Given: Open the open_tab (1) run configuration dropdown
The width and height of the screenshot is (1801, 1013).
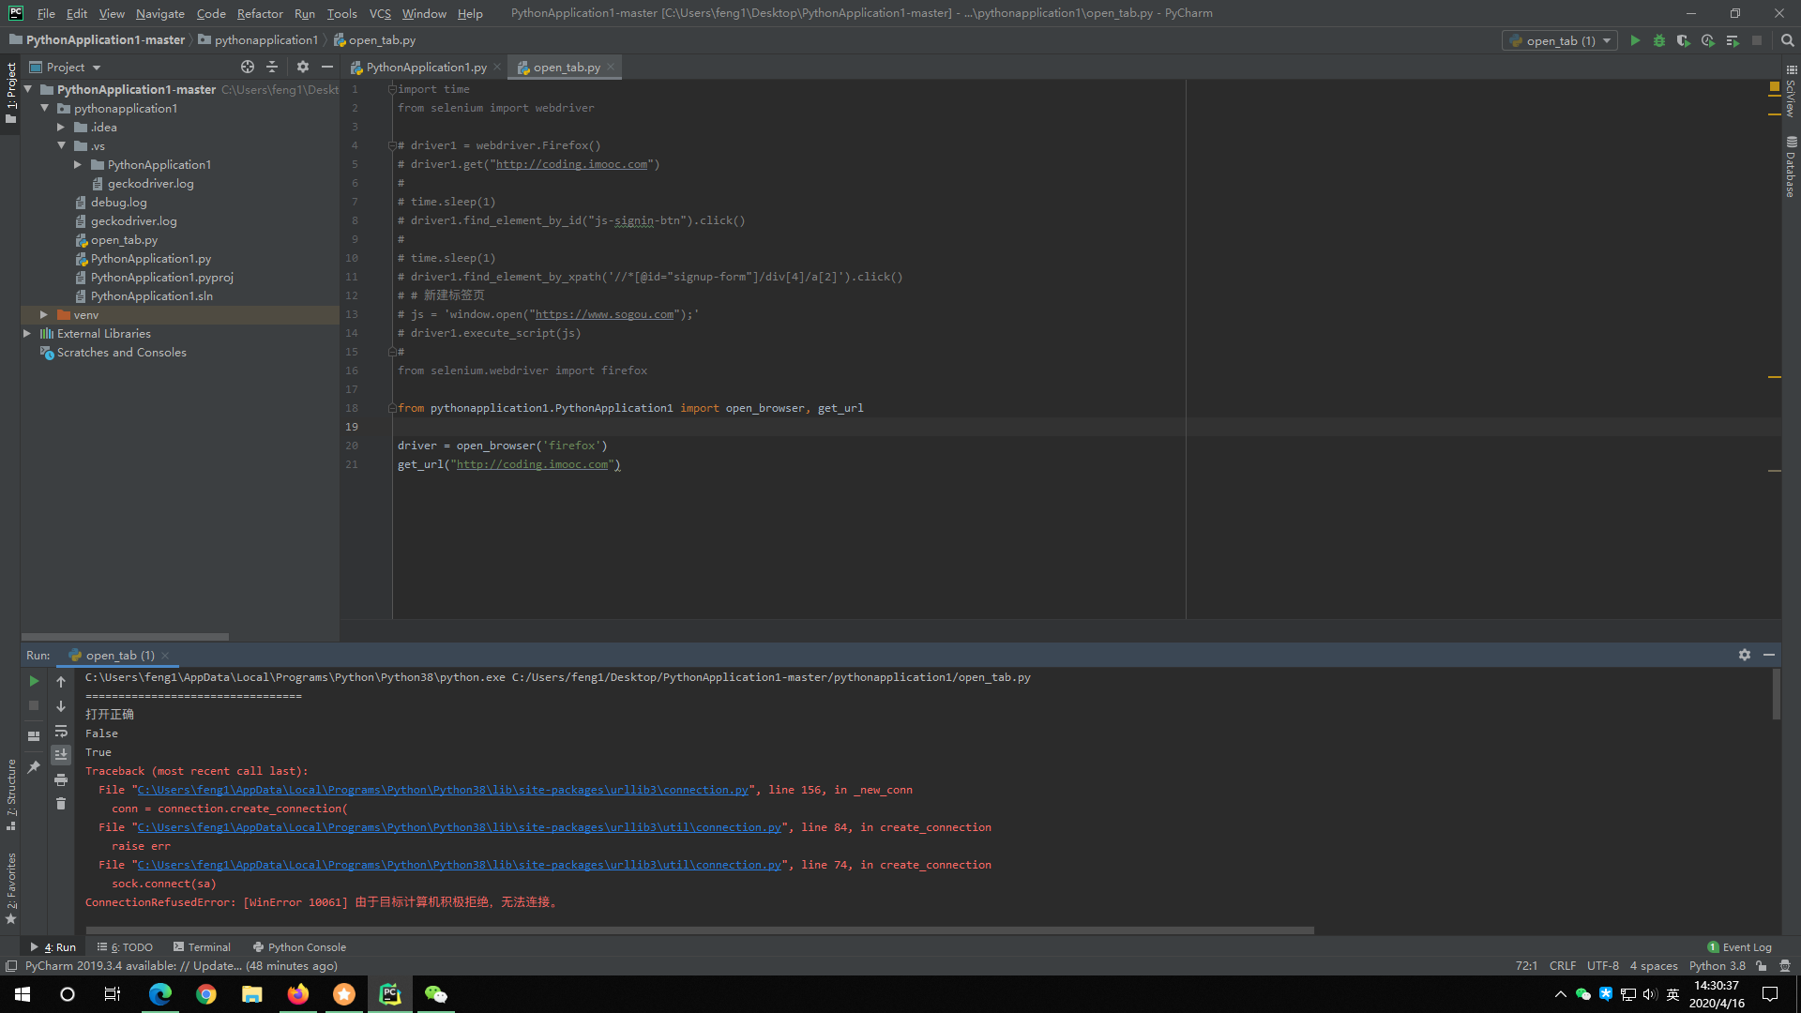Looking at the screenshot, I should click(1561, 40).
